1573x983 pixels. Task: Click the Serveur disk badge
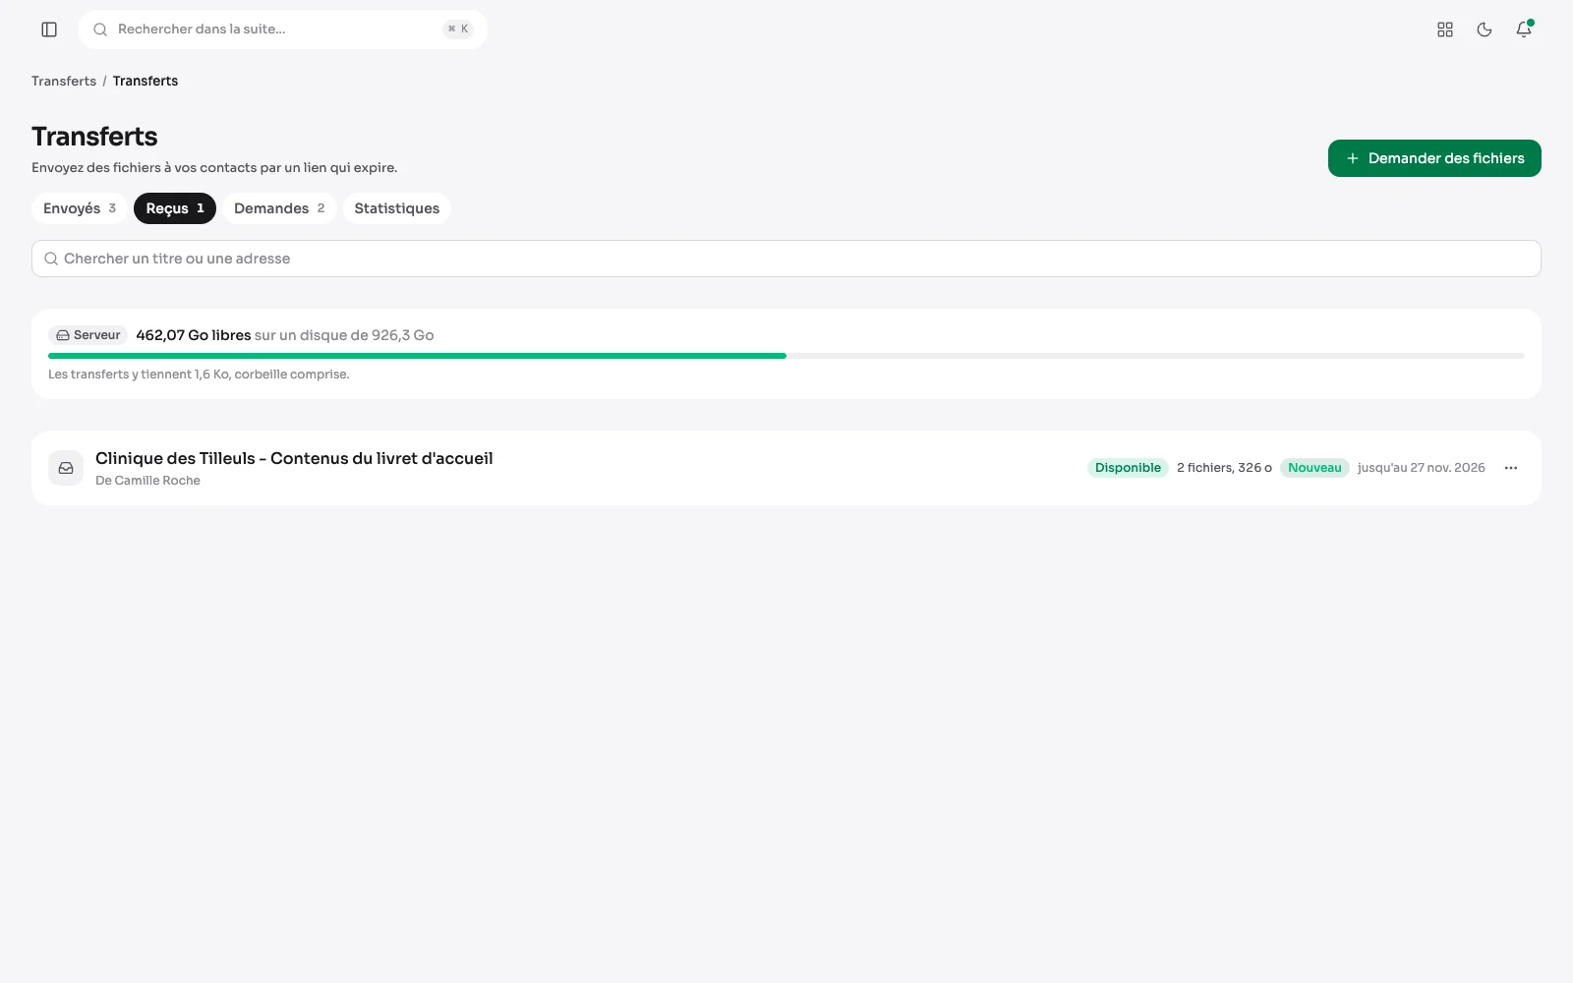click(88, 335)
